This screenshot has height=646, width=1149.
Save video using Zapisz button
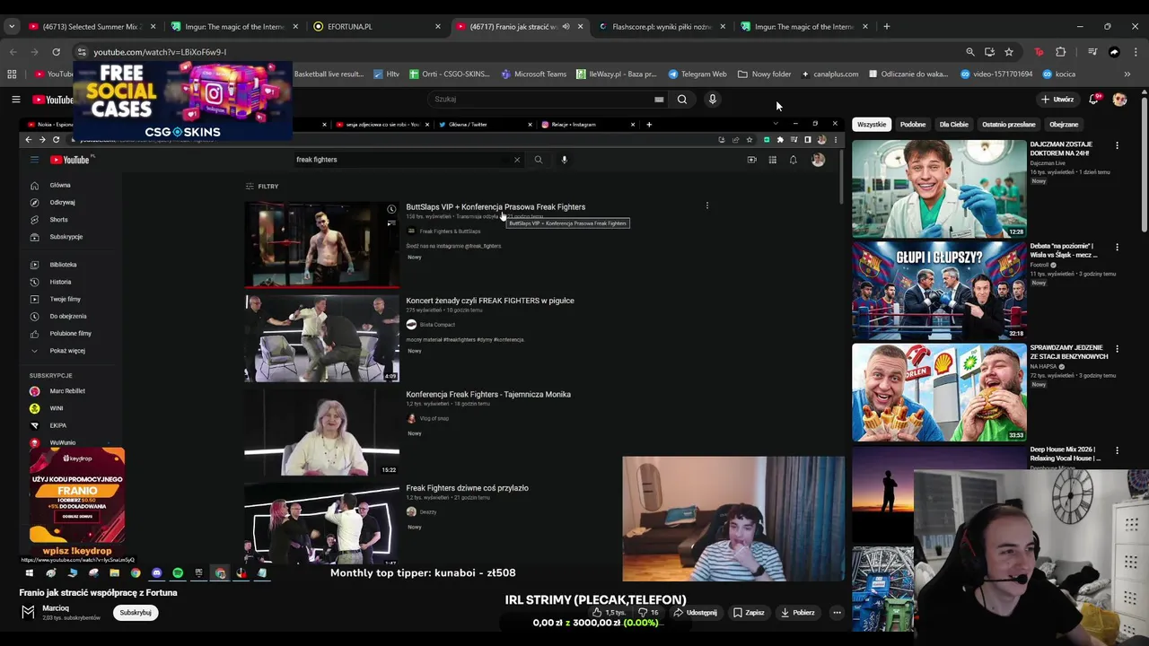click(x=749, y=613)
